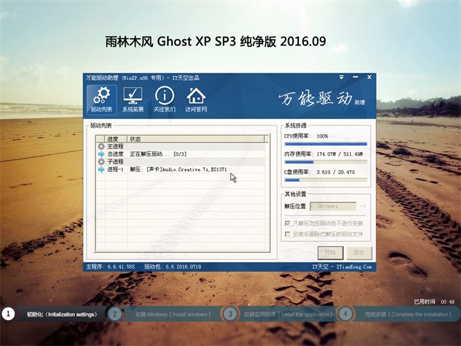The height and width of the screenshot is (346, 461).
Task: Click the CPU使用率 progress bar
Action: pyautogui.click(x=325, y=143)
